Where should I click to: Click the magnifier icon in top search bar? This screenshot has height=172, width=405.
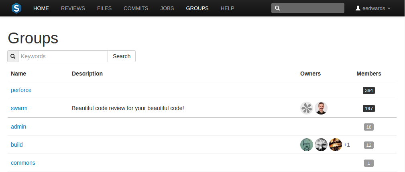pyautogui.click(x=277, y=8)
